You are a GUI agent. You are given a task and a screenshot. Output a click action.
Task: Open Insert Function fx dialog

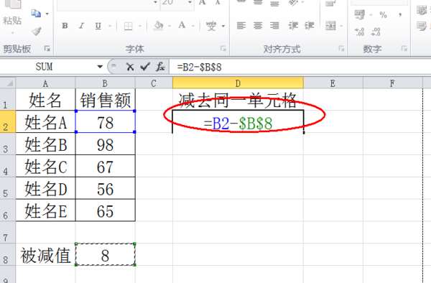point(160,67)
